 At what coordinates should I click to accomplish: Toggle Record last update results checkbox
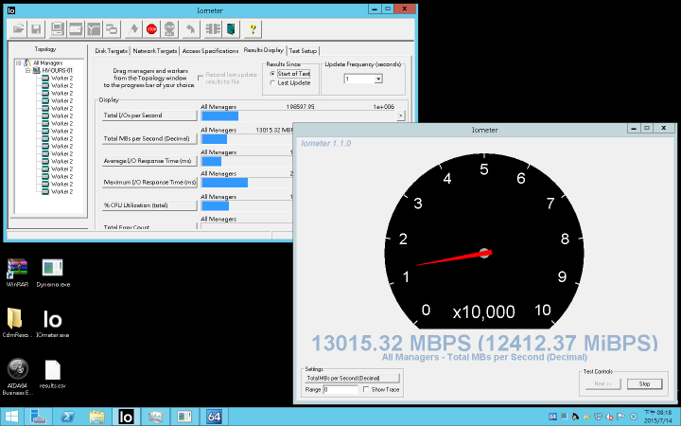coord(201,78)
